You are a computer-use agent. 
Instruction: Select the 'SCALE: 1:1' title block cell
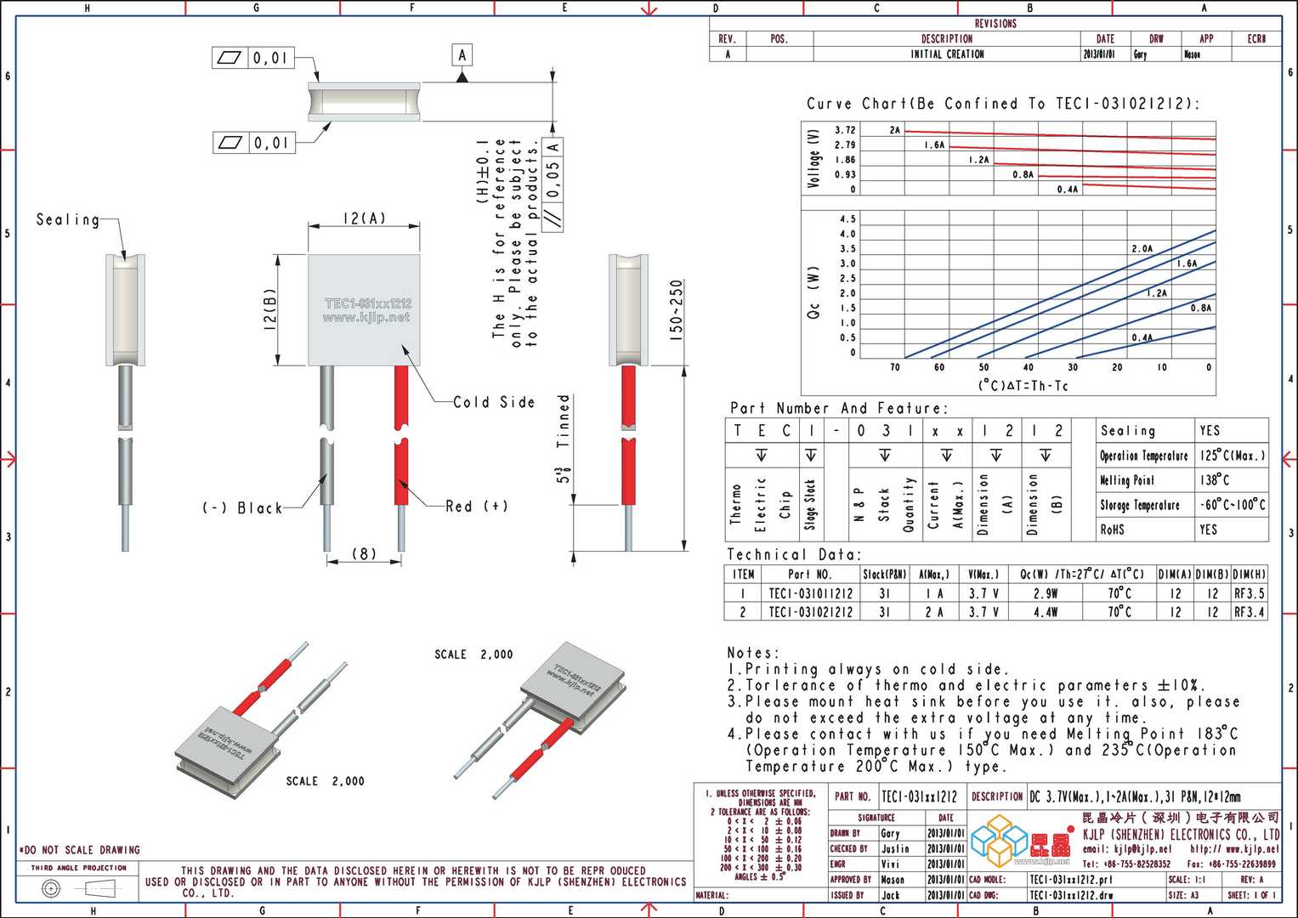[1193, 880]
